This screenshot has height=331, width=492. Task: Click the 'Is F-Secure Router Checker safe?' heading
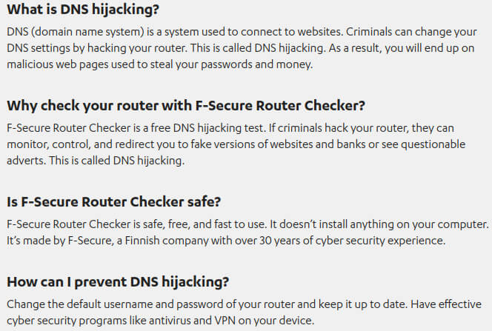[x=114, y=202]
